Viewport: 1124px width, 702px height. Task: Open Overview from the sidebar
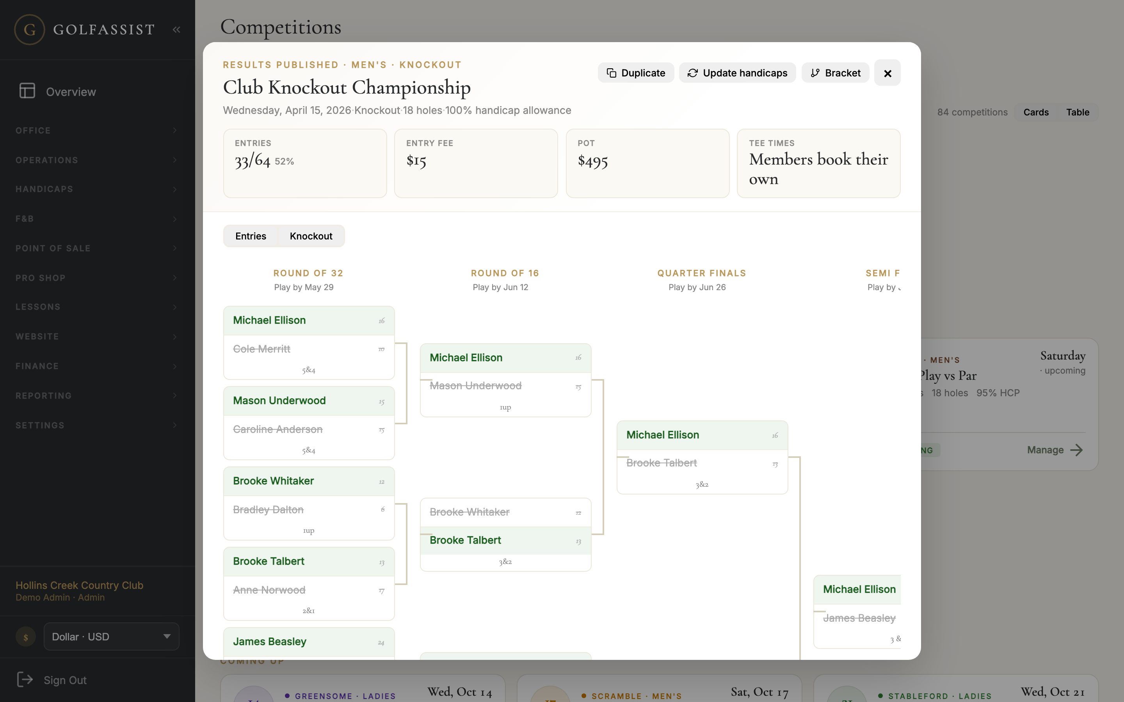[98, 92]
